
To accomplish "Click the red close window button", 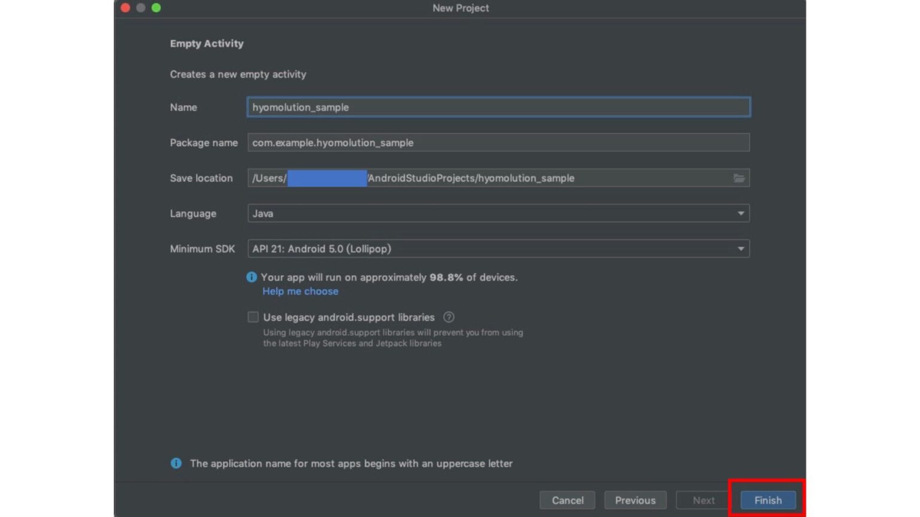I will pos(125,8).
